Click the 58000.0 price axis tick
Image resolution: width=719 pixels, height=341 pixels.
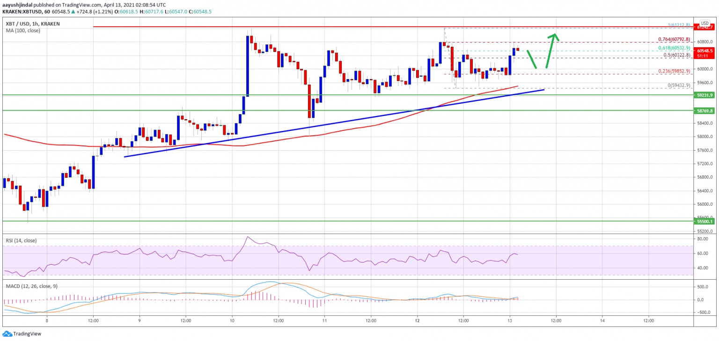point(705,137)
